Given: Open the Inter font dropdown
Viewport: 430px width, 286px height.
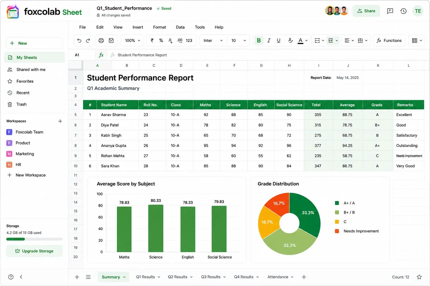Looking at the screenshot, I should pos(213,40).
